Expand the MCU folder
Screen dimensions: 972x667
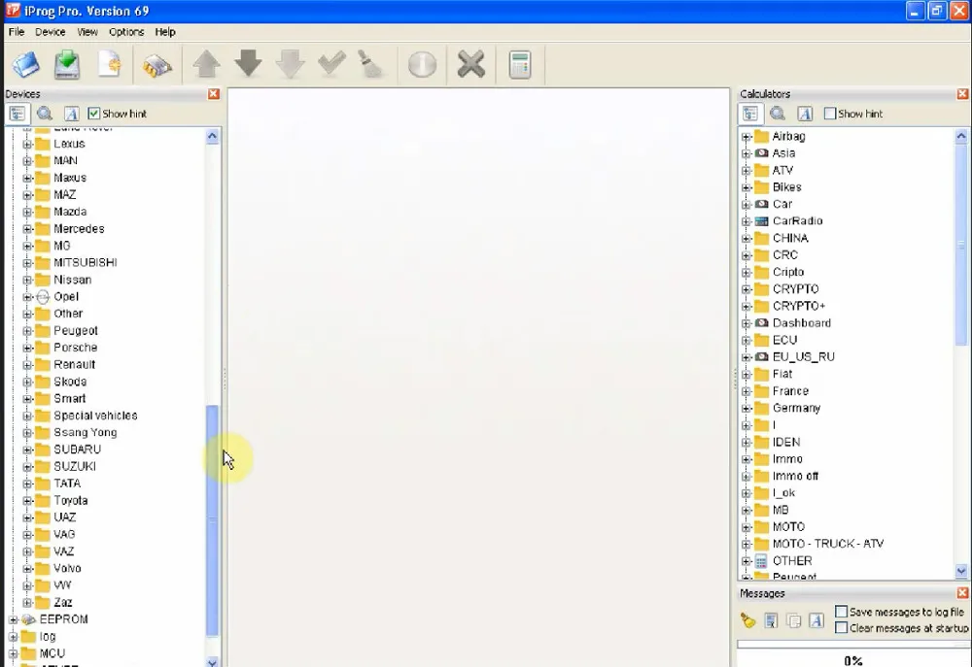(13, 654)
